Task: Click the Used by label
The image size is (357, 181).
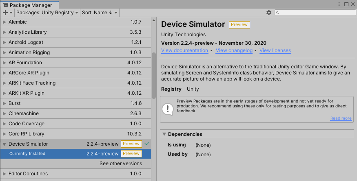Action: click(177, 154)
